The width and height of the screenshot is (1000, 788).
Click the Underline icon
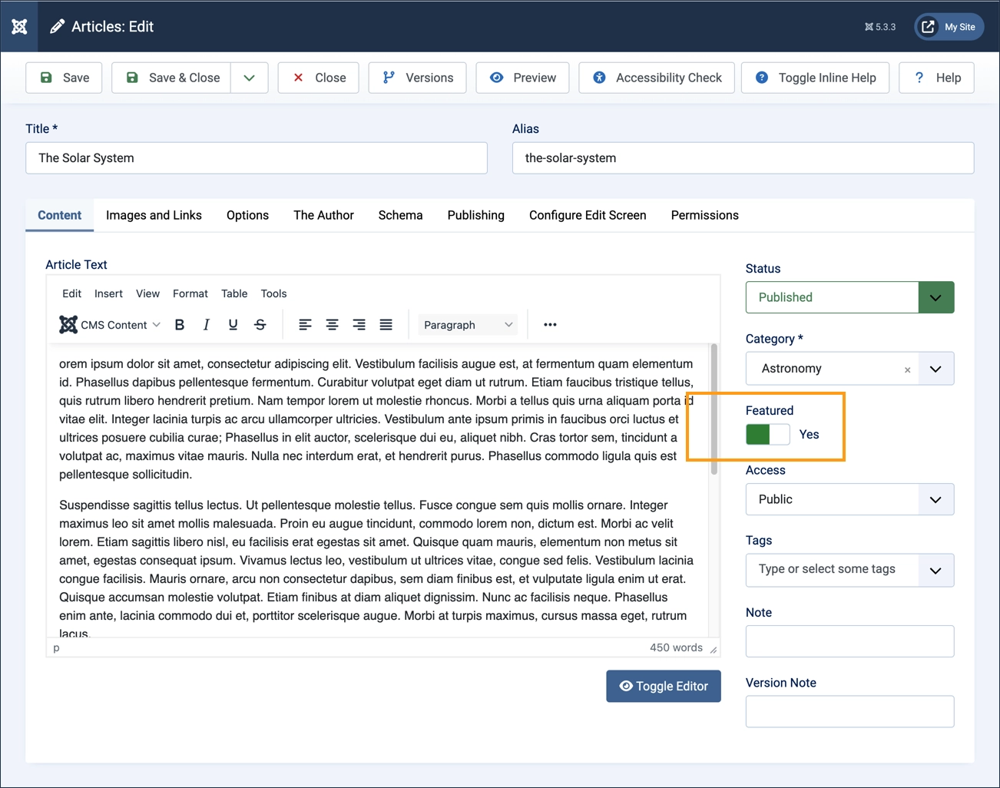pyautogui.click(x=233, y=325)
